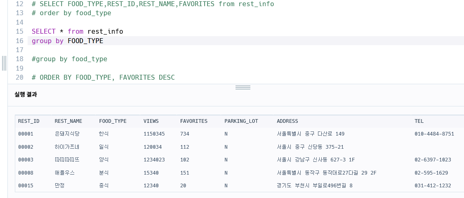This screenshot has width=464, height=198.
Task: Click the PARKING_LOT column header
Action: tap(241, 121)
